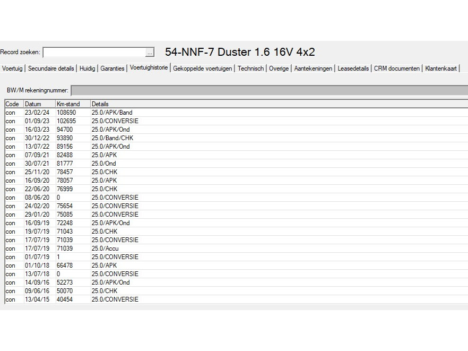Image resolution: width=468 pixels, height=351 pixels.
Task: Click the Record zoeken input field
Action: click(94, 53)
